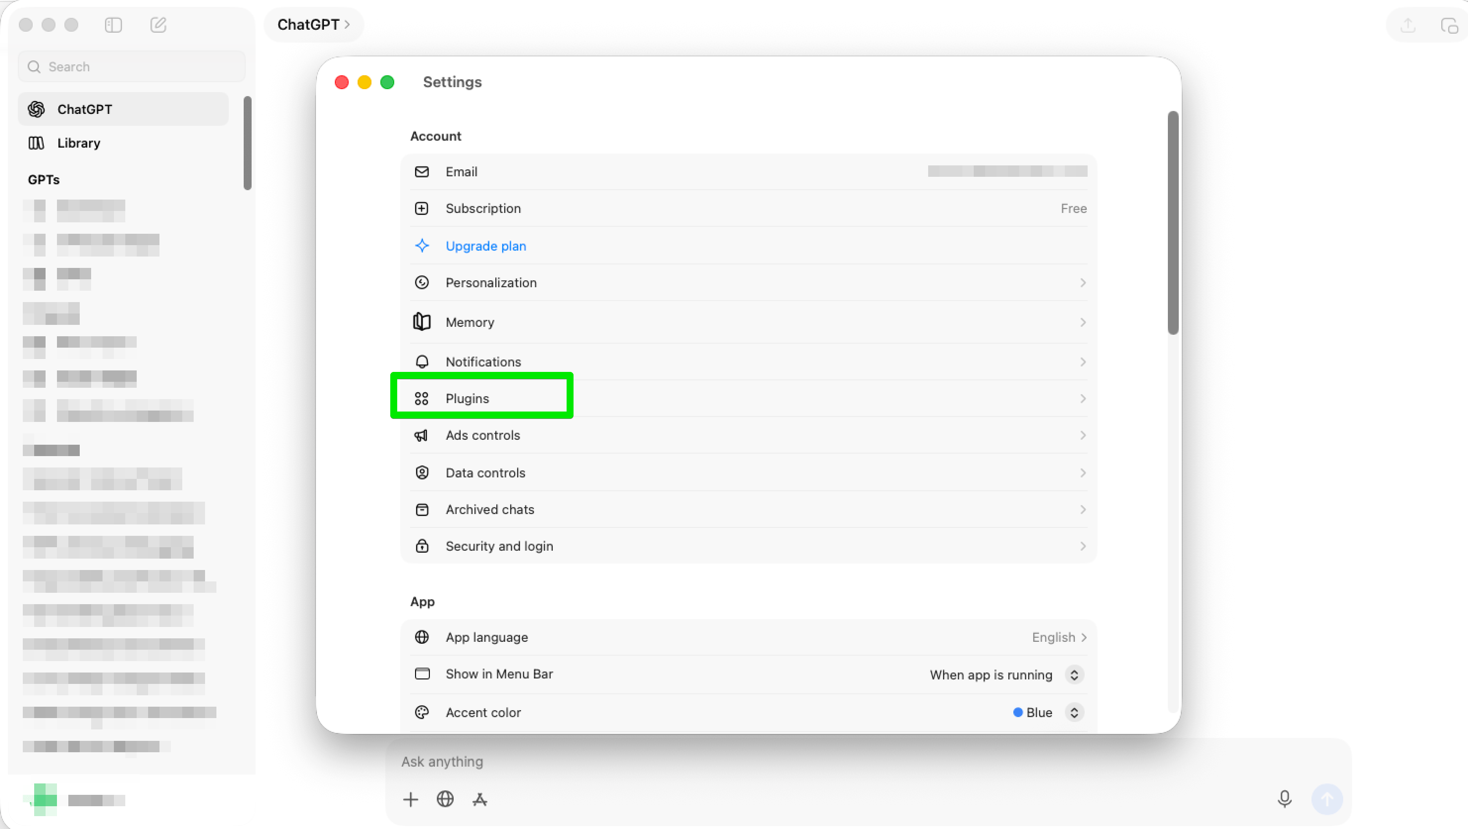Open the Data controls row
Screen dimensions: 1468x829
(748, 472)
